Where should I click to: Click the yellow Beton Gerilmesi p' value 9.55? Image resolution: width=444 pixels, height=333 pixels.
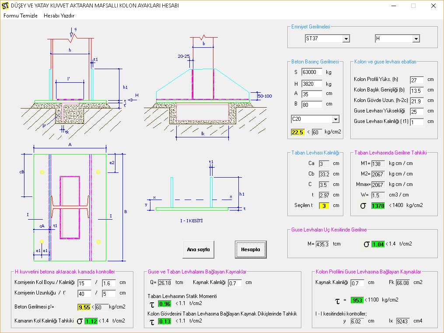tap(84, 307)
